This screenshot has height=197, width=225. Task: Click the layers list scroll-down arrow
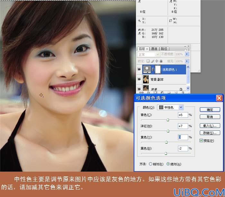[x=188, y=88]
